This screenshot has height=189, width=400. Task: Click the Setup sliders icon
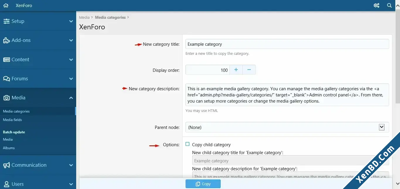point(6,21)
